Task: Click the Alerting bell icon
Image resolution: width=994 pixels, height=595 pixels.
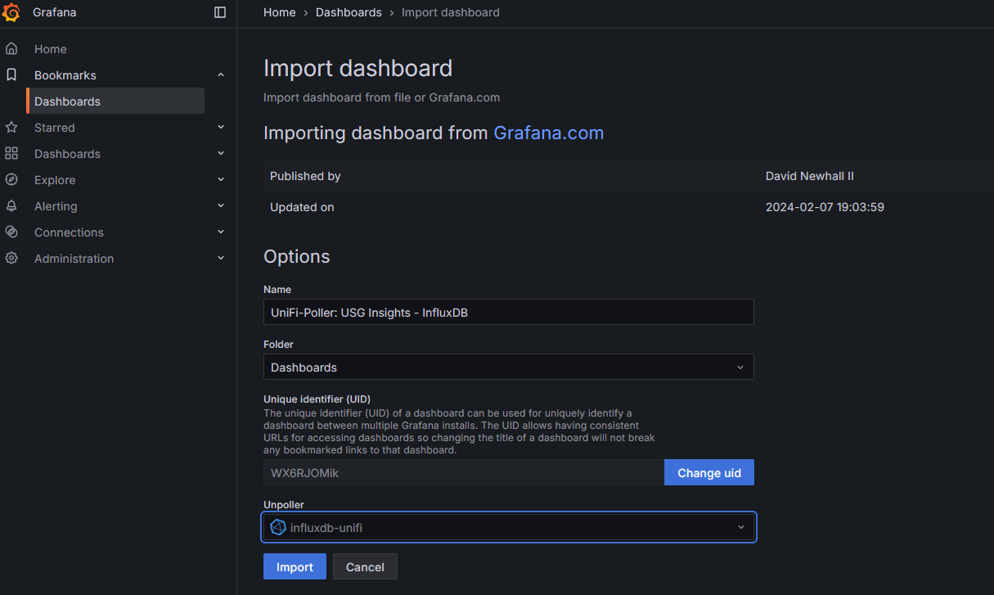Action: (11, 206)
